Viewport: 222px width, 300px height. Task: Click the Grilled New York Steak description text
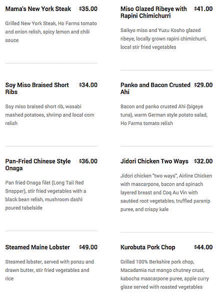point(51,32)
